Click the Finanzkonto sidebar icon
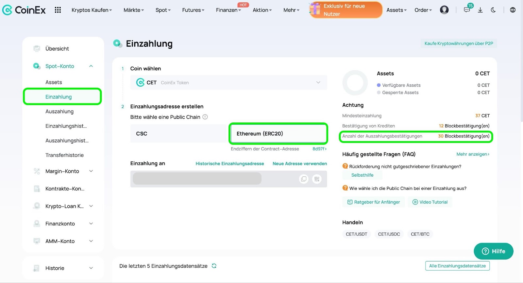The width and height of the screenshot is (523, 283). point(37,224)
